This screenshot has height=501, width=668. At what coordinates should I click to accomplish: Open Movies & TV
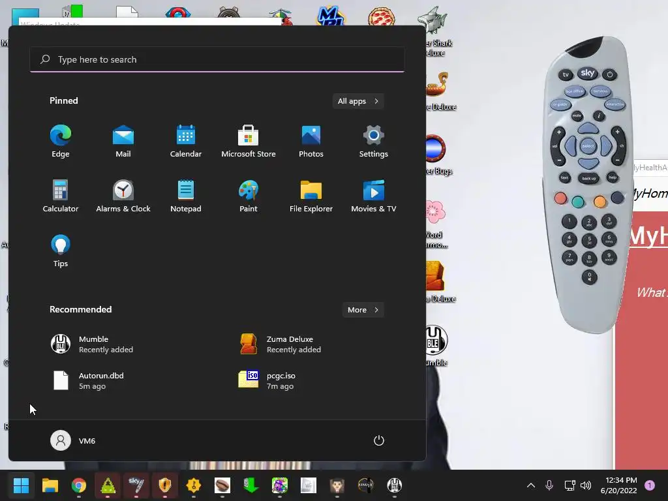(x=374, y=196)
